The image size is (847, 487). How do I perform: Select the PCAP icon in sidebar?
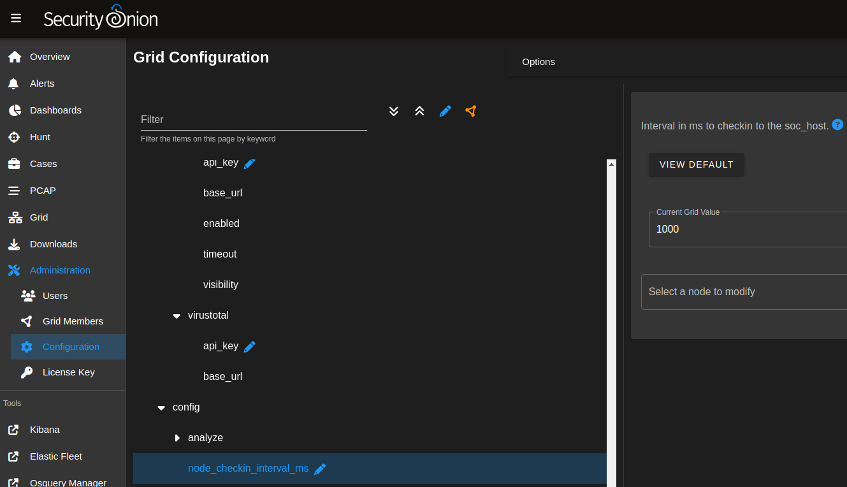(x=14, y=190)
